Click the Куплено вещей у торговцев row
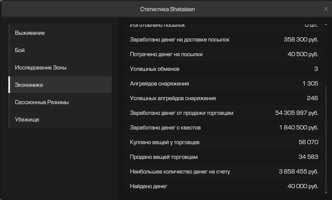This screenshot has height=200, width=332. coord(224,142)
